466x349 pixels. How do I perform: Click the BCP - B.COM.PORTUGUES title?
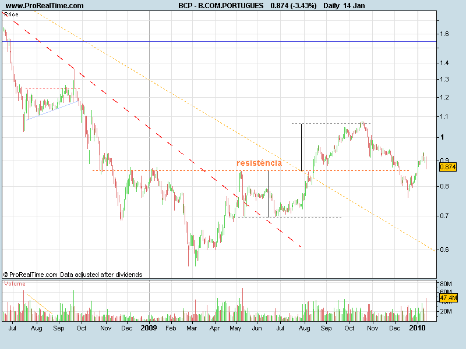[221, 6]
